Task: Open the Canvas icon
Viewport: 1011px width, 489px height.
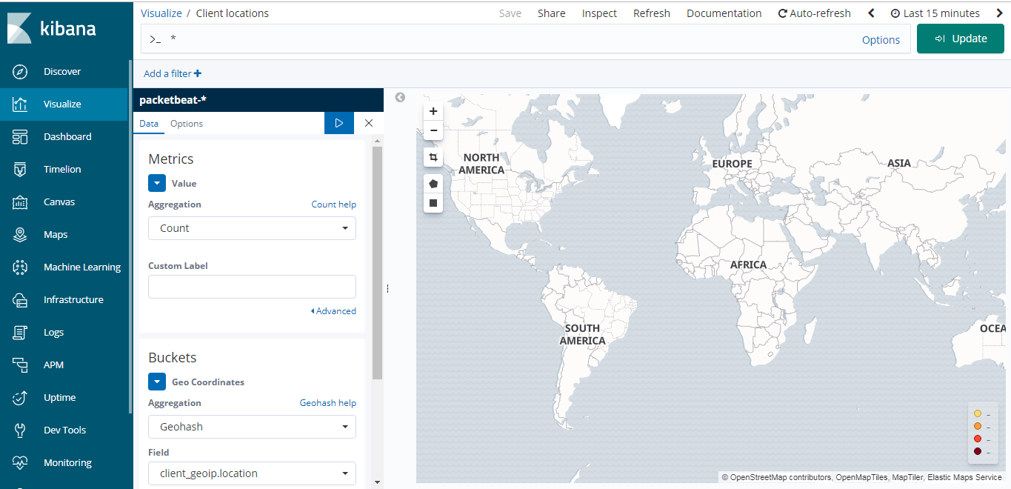Action: pos(20,202)
